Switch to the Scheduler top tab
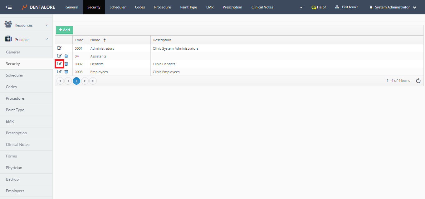Screen dimensions: 425x199 [x=117, y=7]
